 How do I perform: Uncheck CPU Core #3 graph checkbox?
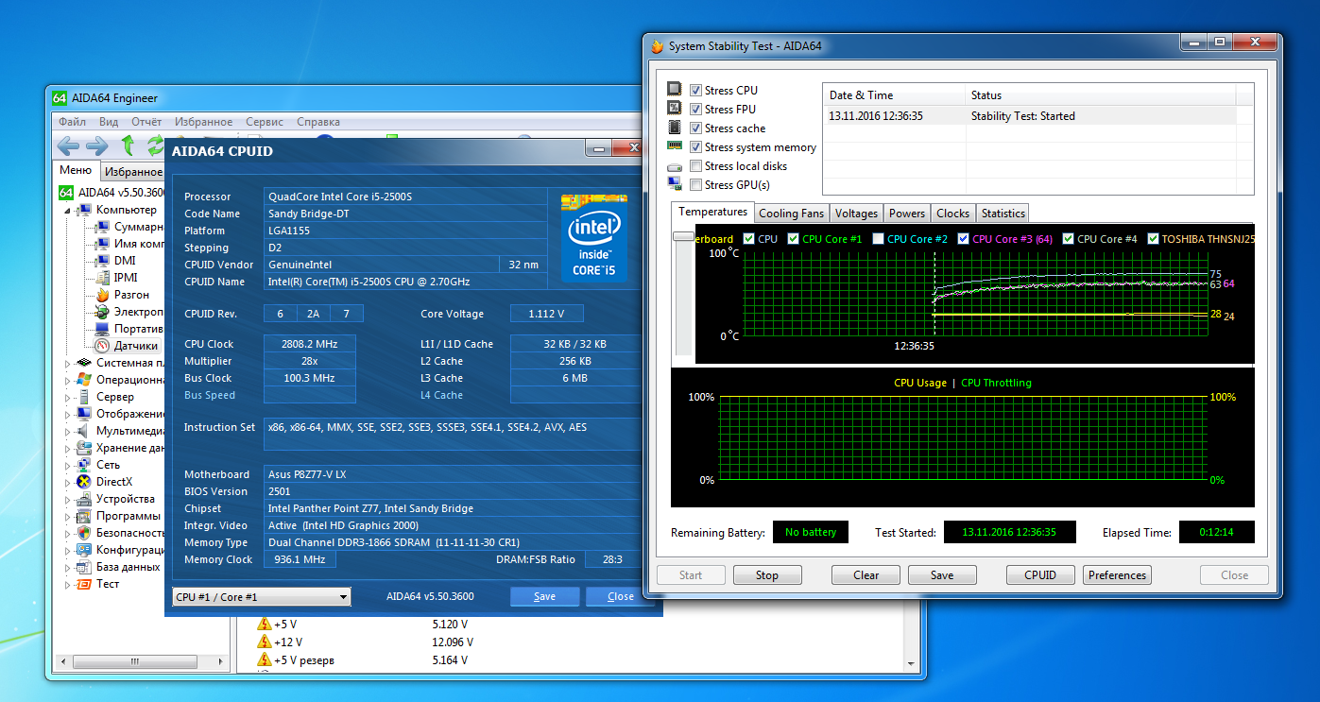[x=964, y=239]
